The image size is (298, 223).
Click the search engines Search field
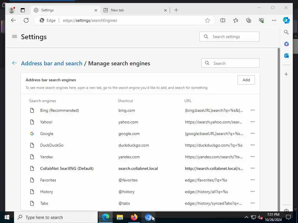(x=230, y=63)
